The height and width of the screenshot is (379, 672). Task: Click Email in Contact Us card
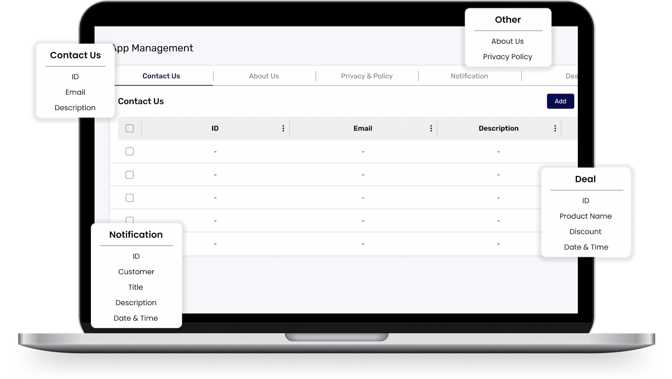click(75, 92)
